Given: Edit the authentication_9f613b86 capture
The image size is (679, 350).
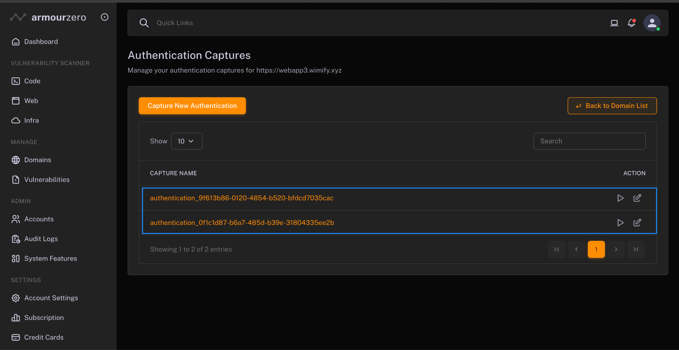Looking at the screenshot, I should pyautogui.click(x=637, y=198).
